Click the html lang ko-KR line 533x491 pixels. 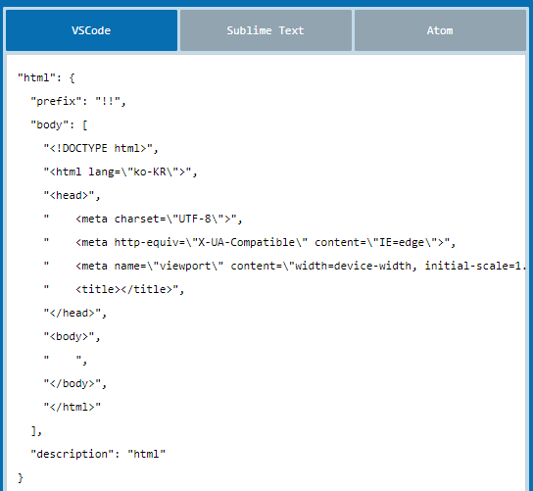coord(121,172)
